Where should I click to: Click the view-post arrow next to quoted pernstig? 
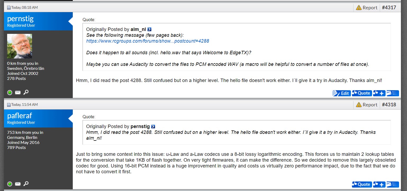[153, 126]
